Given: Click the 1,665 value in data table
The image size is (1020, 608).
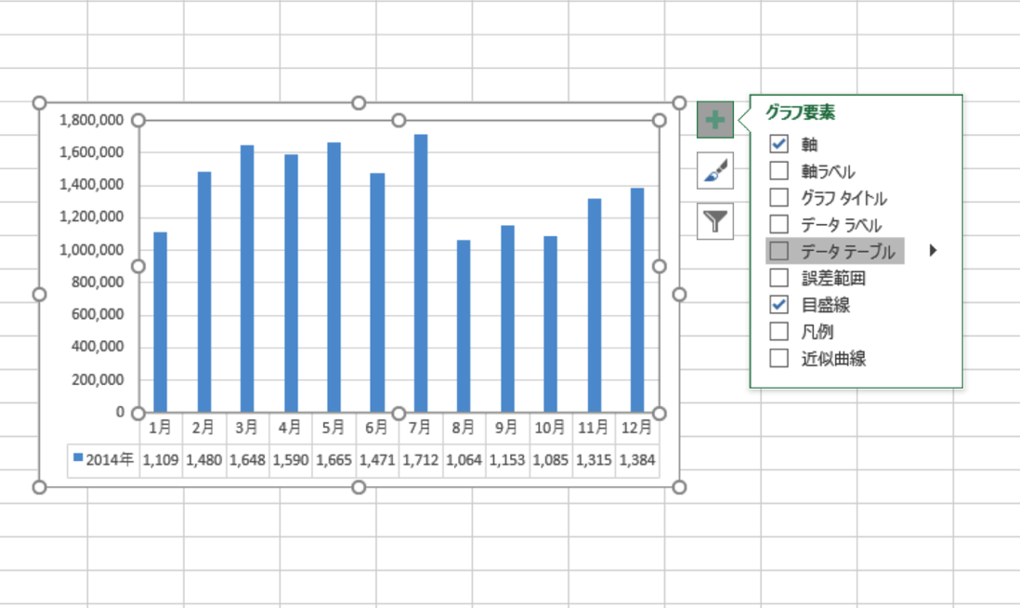Looking at the screenshot, I should 333,460.
